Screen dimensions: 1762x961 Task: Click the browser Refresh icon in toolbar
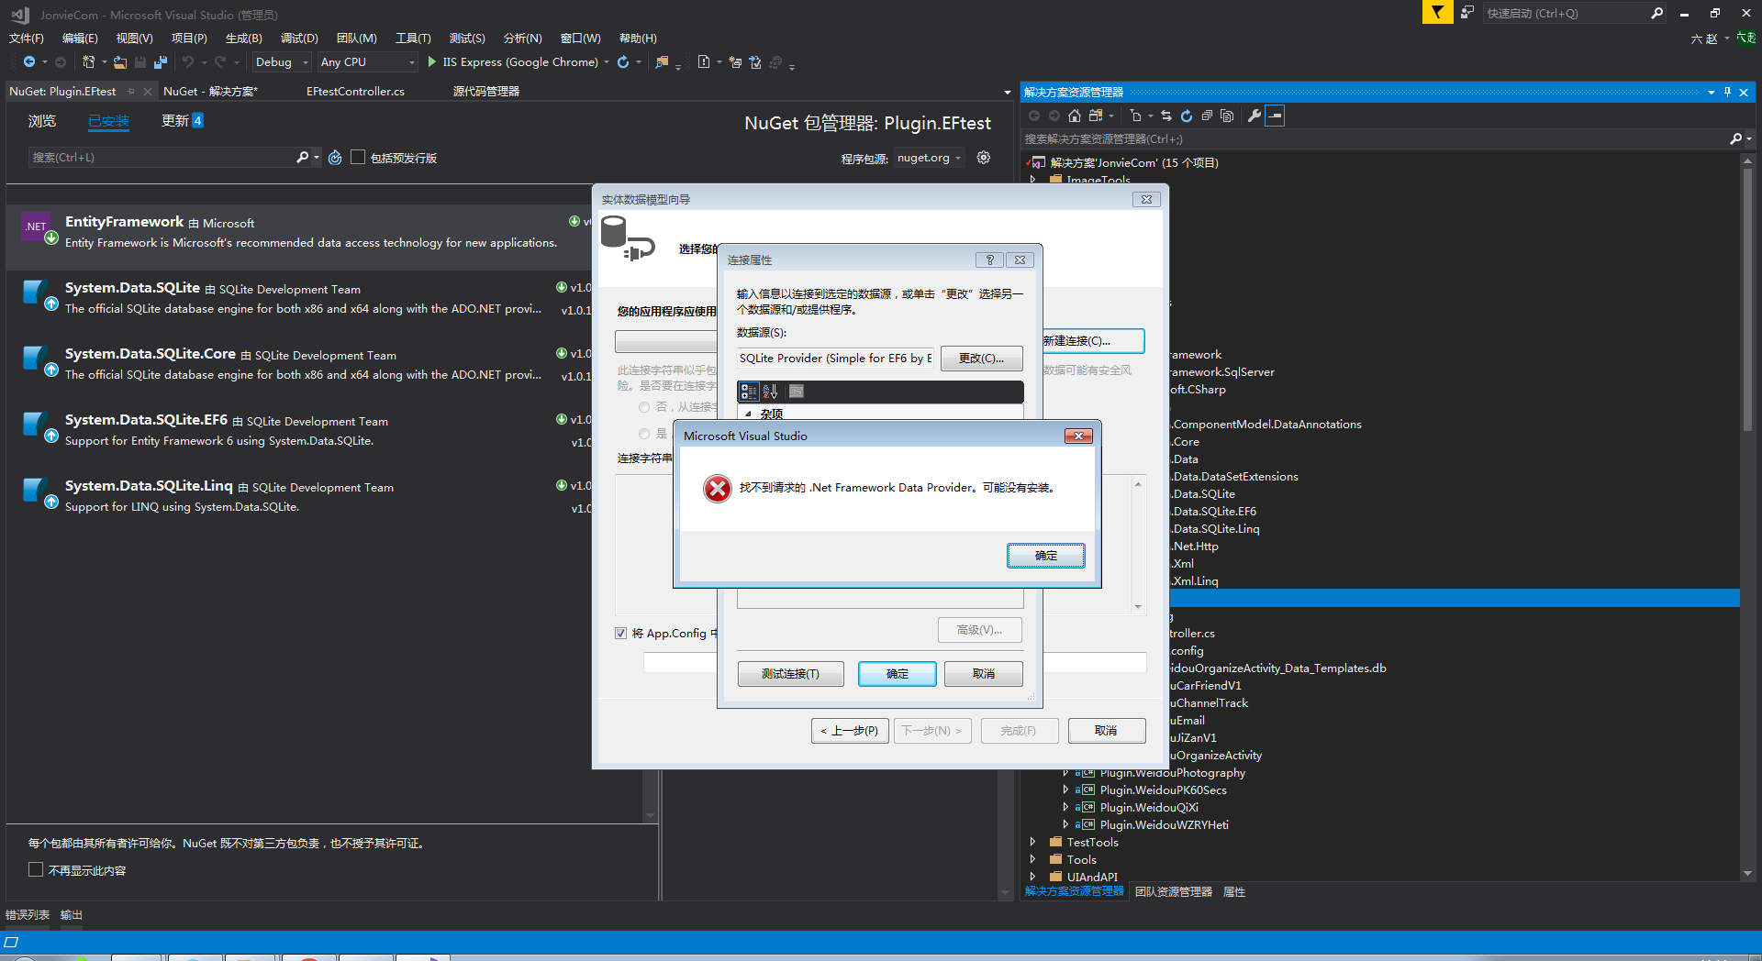(624, 62)
